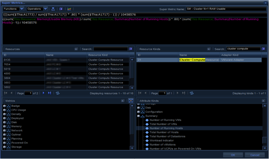The height and width of the screenshot is (159, 269).
Task: Click the show formula description icon
Action: point(61,9)
